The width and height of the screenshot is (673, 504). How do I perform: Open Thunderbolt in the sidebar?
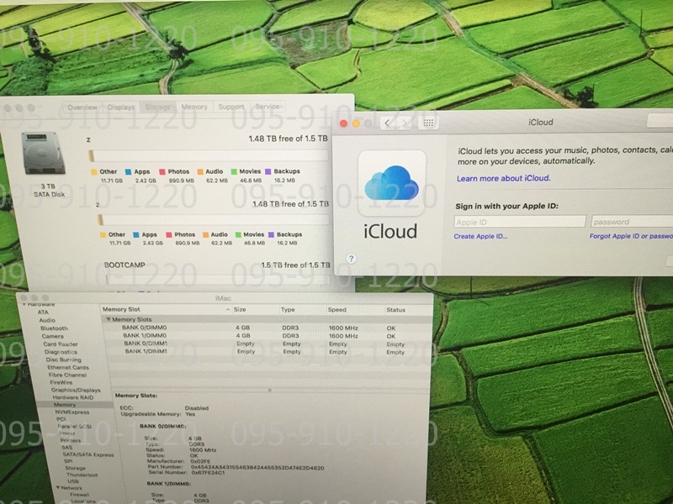pos(82,475)
